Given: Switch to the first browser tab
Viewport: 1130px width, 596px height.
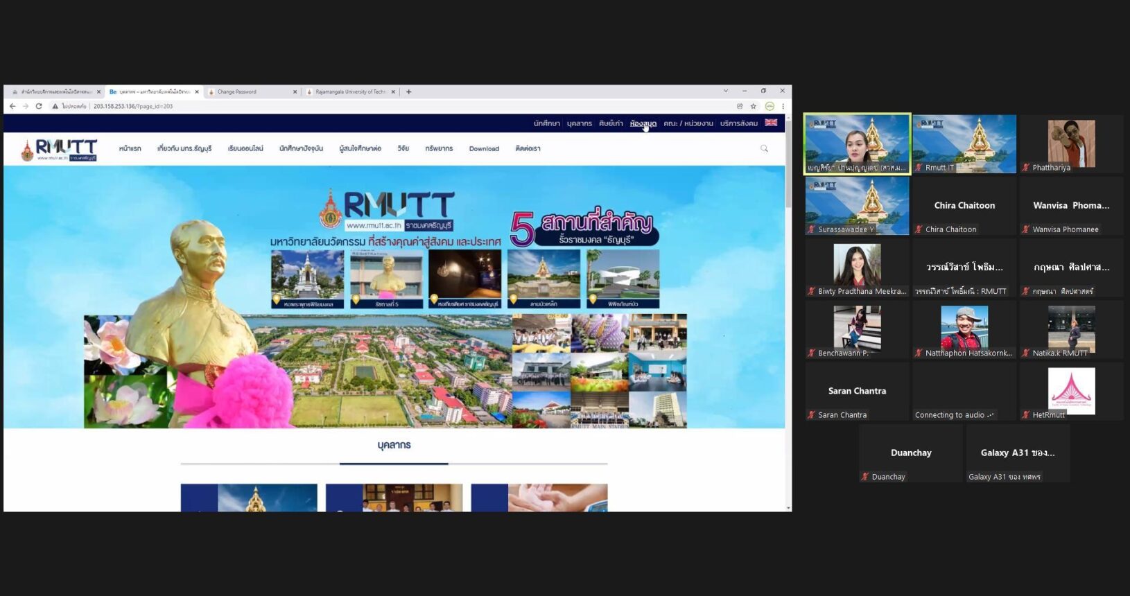Looking at the screenshot, I should (55, 91).
